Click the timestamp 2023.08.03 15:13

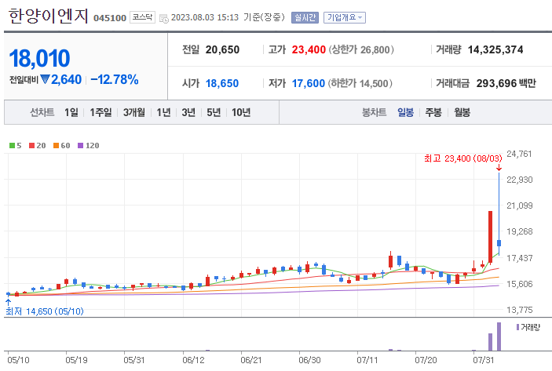pos(205,17)
